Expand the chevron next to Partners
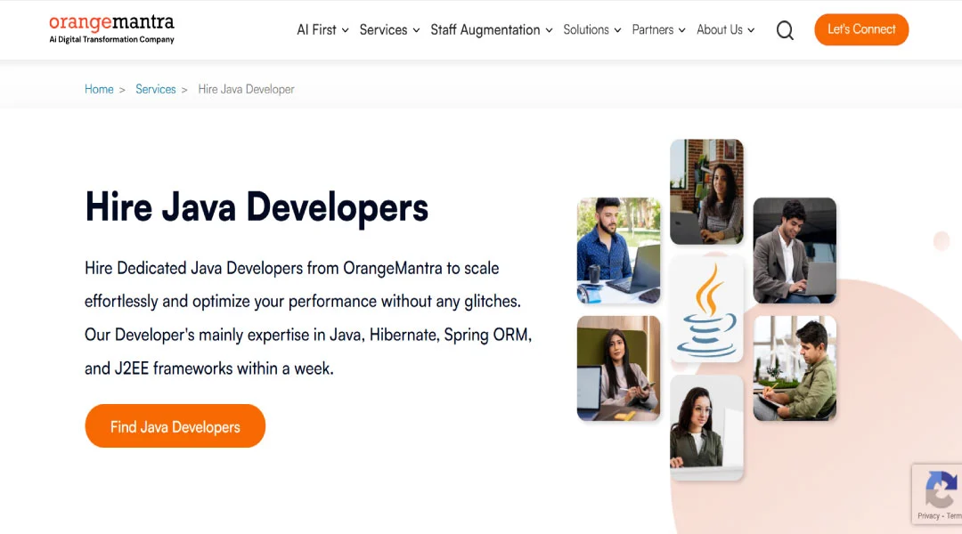This screenshot has width=962, height=534. point(681,30)
